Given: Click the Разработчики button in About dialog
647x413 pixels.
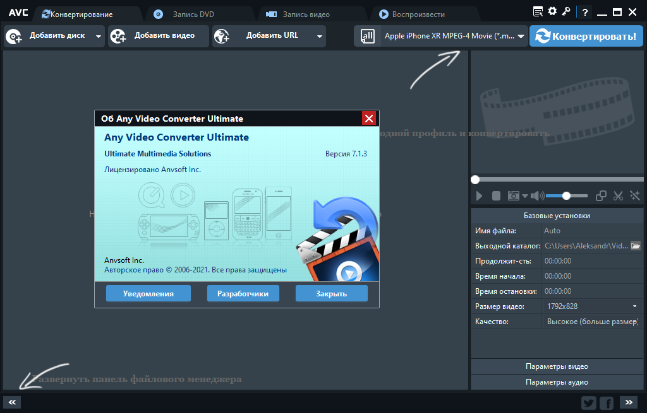Looking at the screenshot, I should click(x=243, y=294).
